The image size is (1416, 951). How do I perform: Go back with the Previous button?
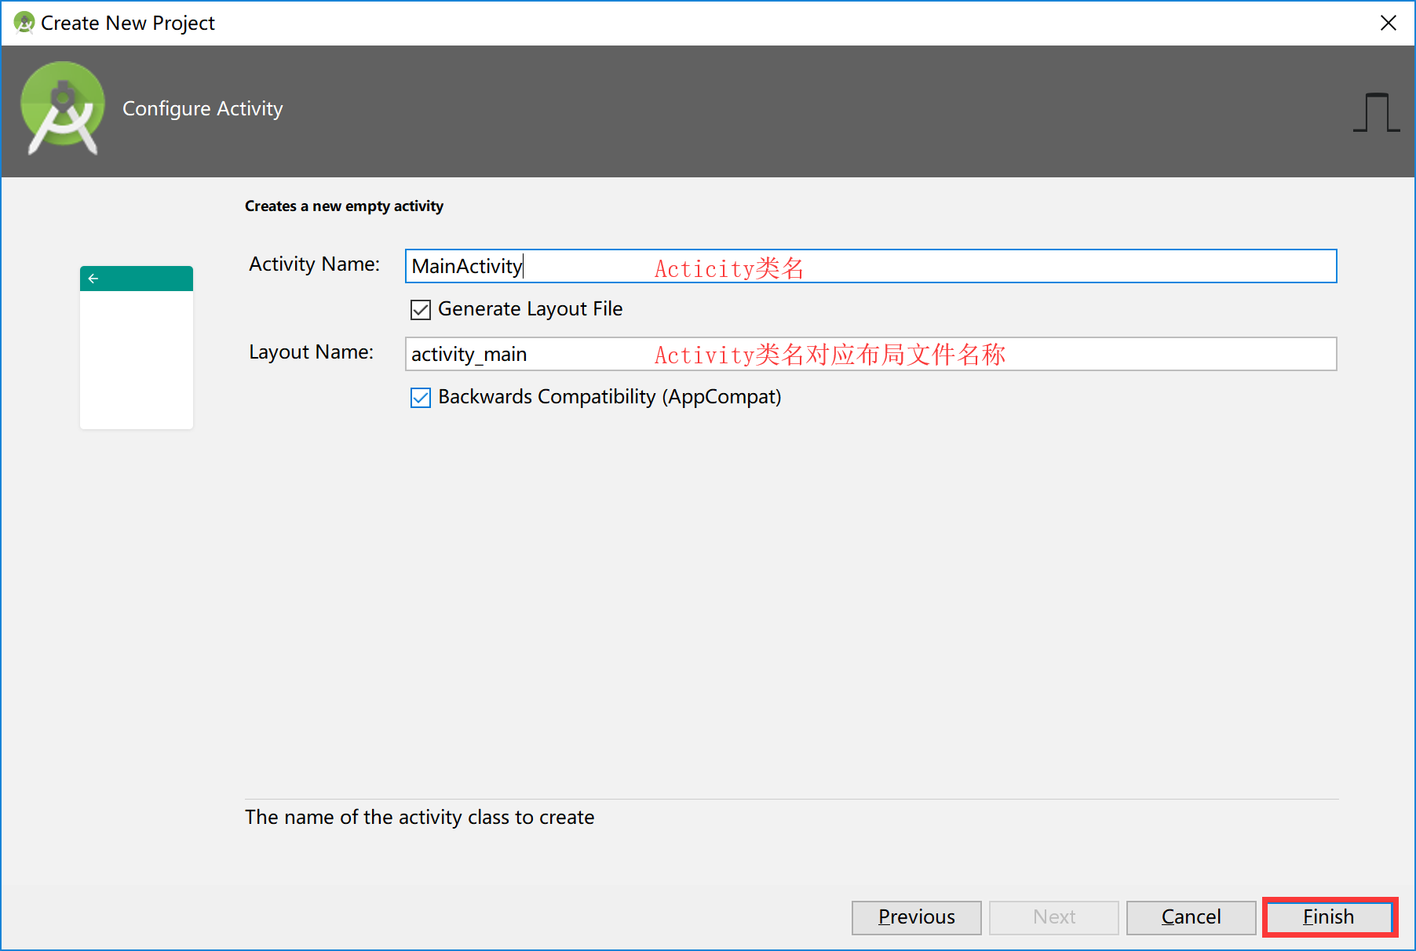916,917
